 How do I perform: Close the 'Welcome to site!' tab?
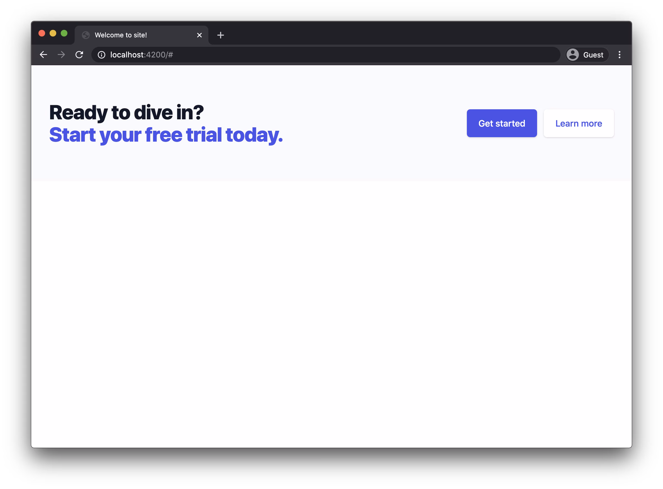[x=199, y=35]
